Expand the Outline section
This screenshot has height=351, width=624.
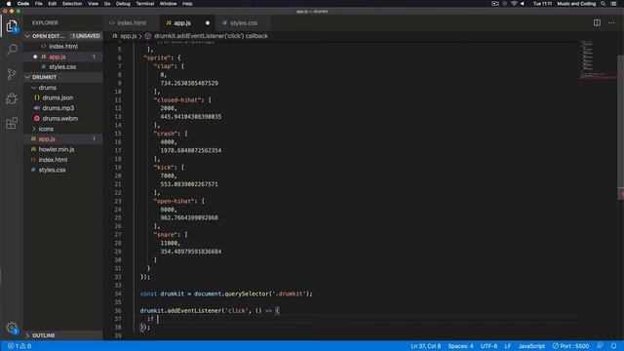[x=62, y=335]
